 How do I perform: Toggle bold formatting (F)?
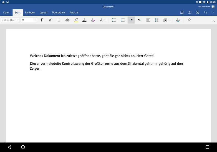click(42, 20)
